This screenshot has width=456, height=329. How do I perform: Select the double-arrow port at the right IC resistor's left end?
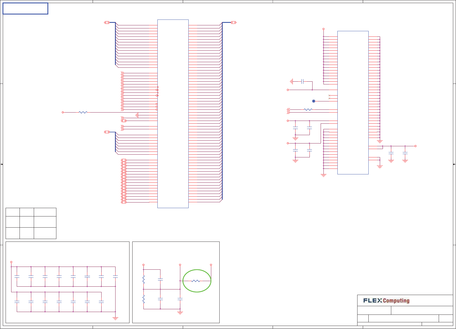coord(289,109)
